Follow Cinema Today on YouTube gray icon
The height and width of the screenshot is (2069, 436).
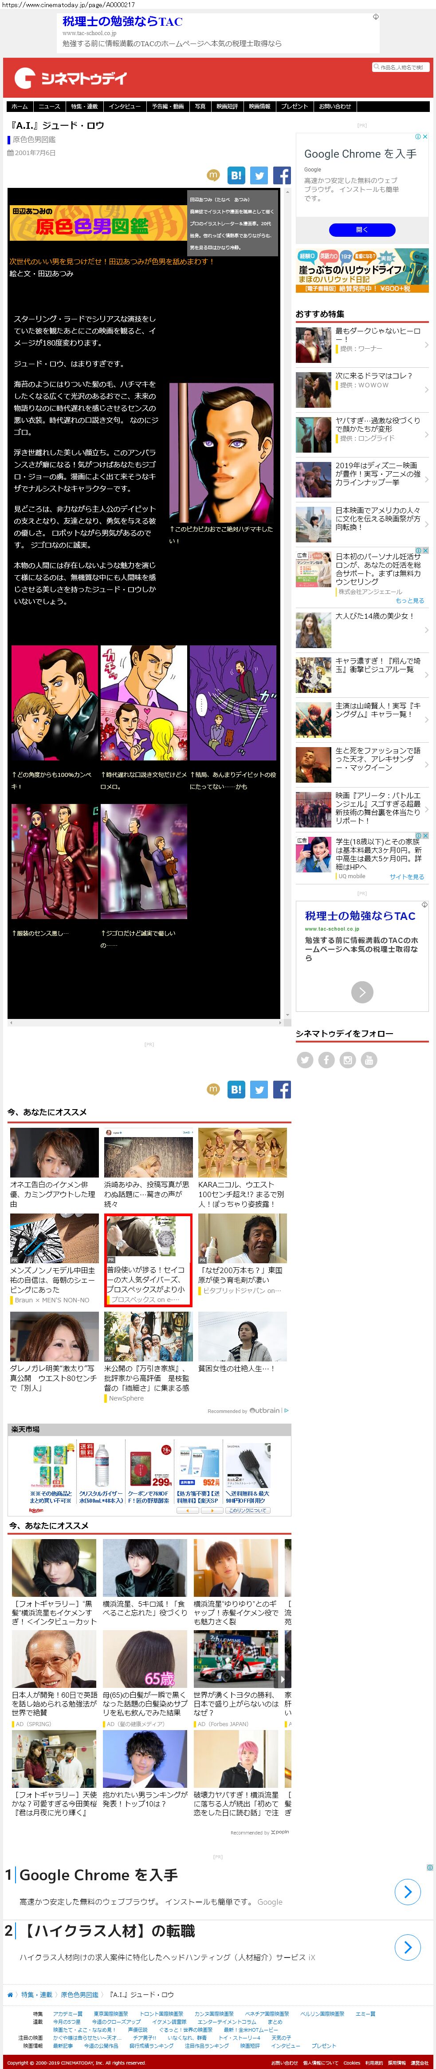click(x=369, y=1060)
